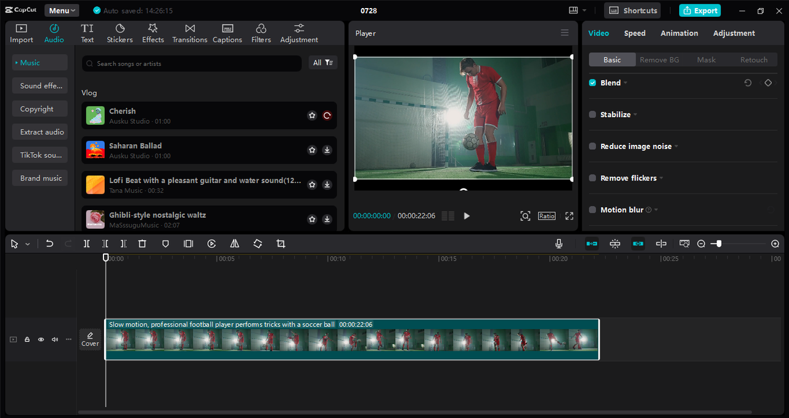The width and height of the screenshot is (789, 418).
Task: Mirror the clip horizontally
Action: pyautogui.click(x=235, y=244)
